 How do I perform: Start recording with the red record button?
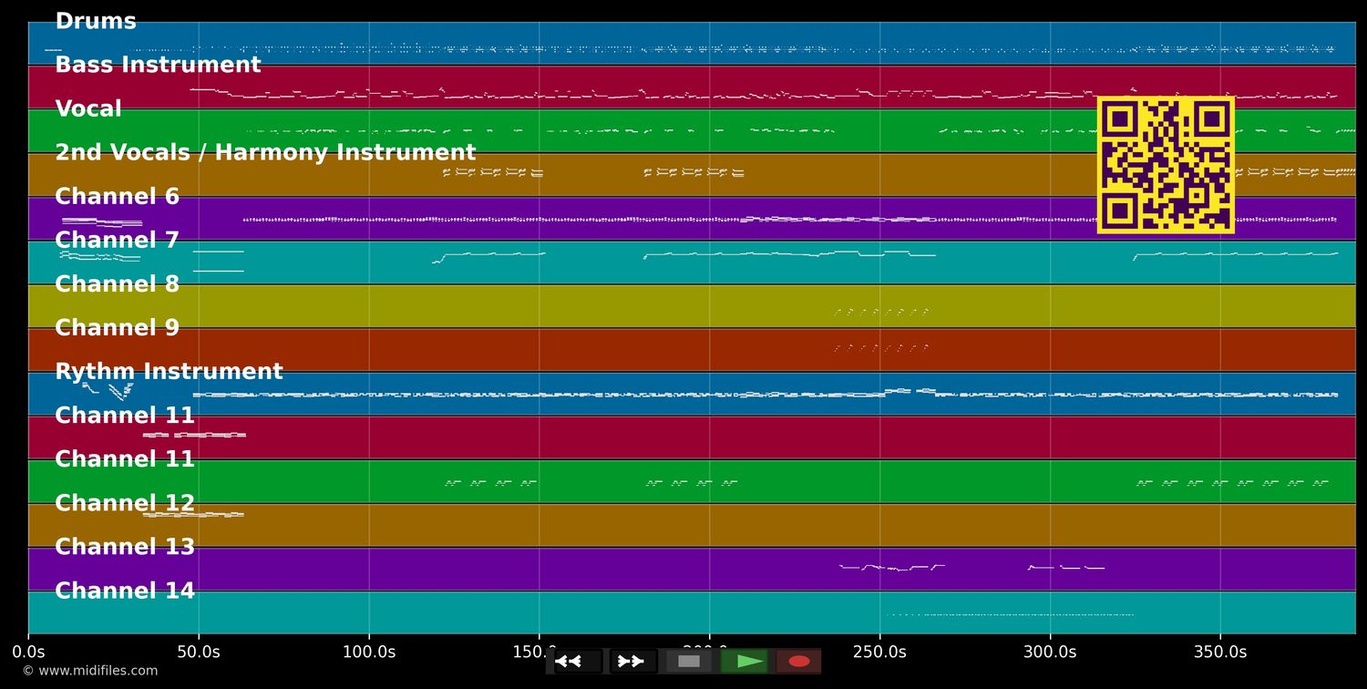(799, 661)
